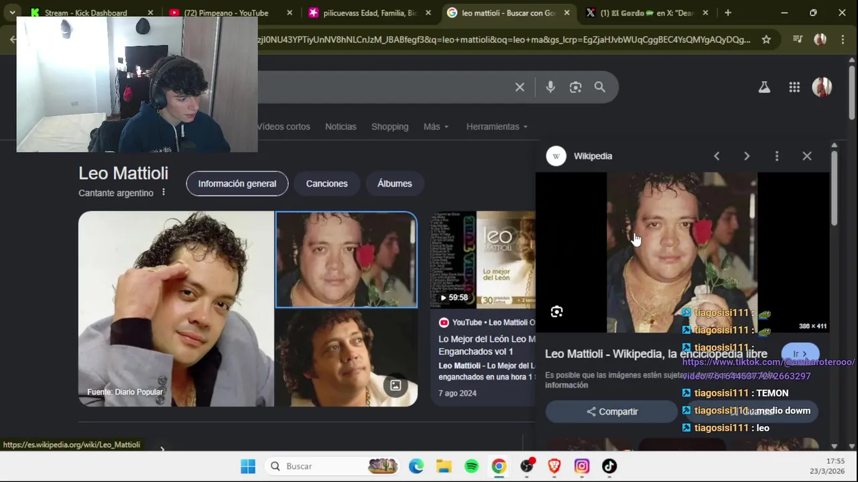Image resolution: width=858 pixels, height=482 pixels.
Task: Click the magnifier search submit icon
Action: point(600,87)
